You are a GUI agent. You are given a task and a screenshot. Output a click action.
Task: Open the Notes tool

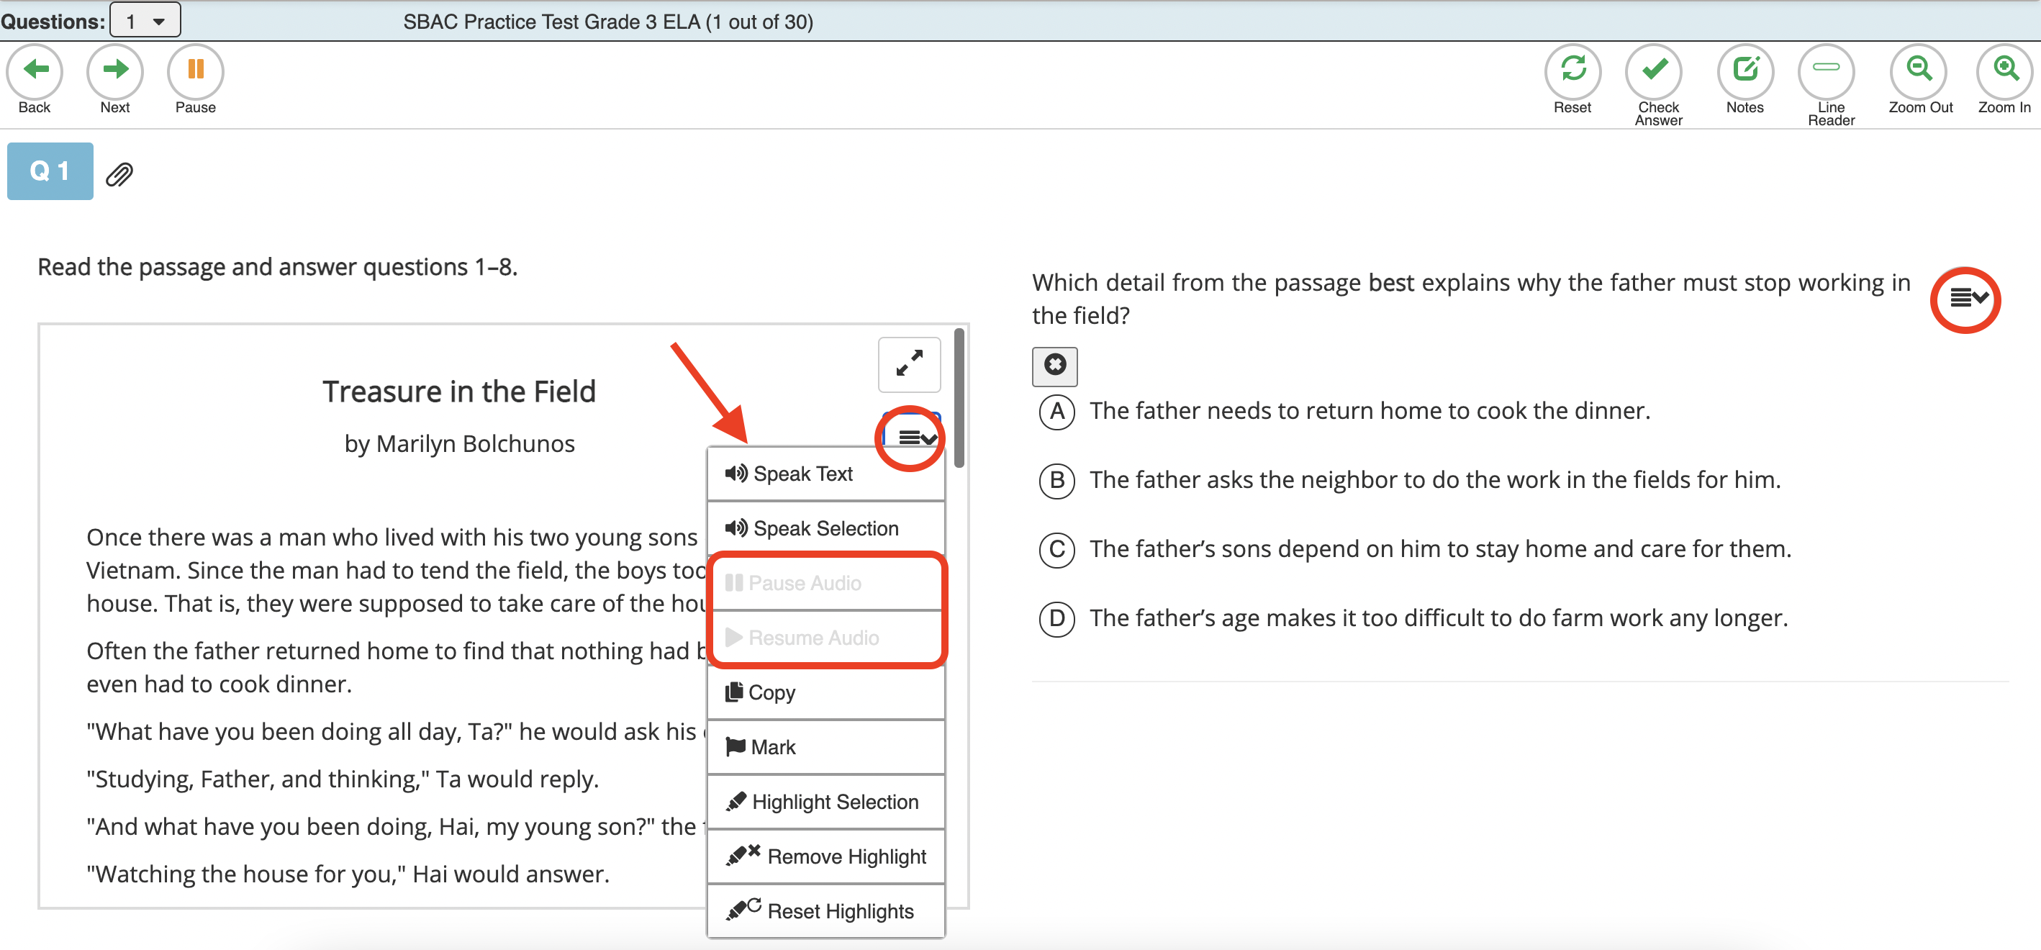(1744, 71)
